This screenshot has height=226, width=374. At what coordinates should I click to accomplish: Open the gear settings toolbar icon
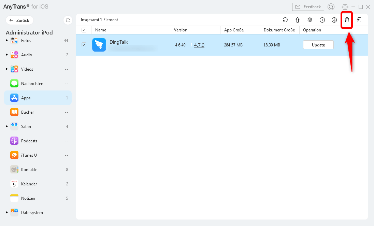310,20
